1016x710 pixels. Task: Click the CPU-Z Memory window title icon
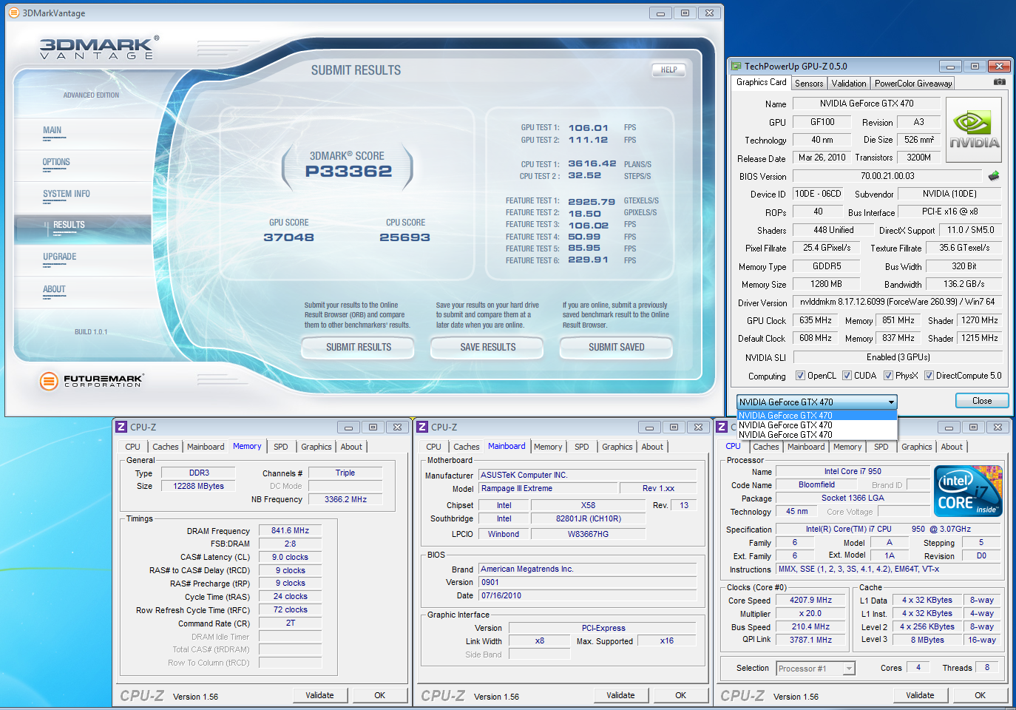(121, 427)
